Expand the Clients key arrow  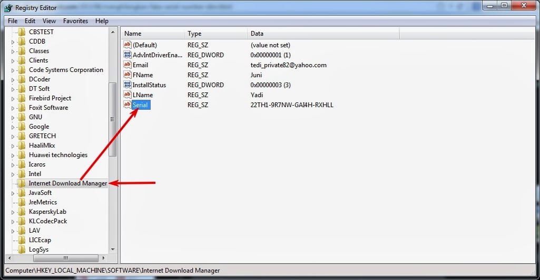(13, 61)
